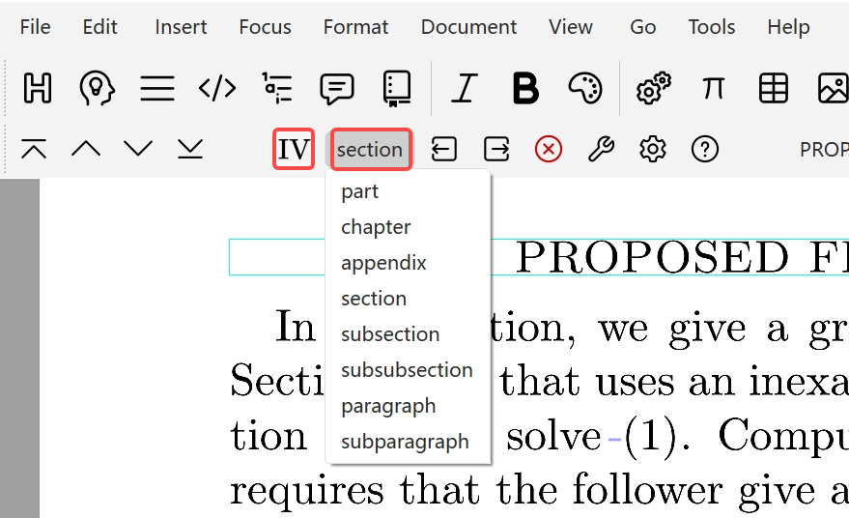Remove with the red circled X icon
Viewport: 849px width, 518px height.
(549, 149)
